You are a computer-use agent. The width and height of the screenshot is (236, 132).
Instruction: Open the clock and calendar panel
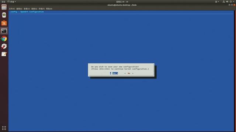[122, 2]
